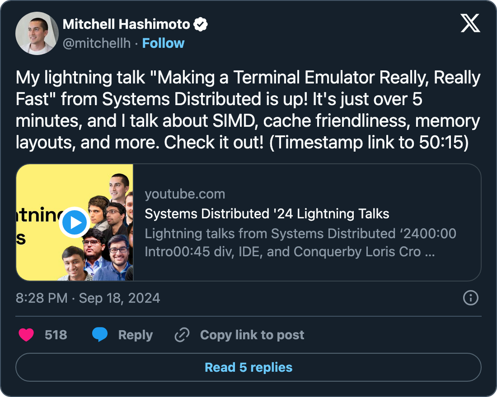Select Copy link to post text

(x=252, y=335)
